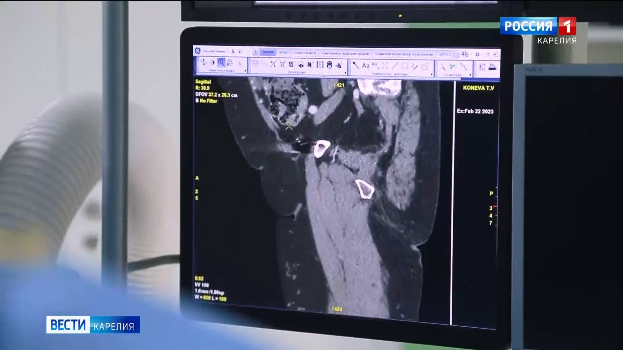
Task: Click the faded list icon in display group
Action: [x=256, y=63]
